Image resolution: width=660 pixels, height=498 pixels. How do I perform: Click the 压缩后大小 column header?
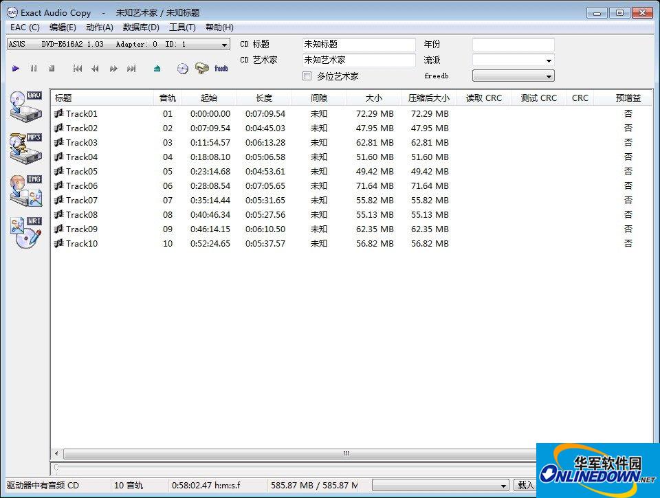[x=428, y=98]
